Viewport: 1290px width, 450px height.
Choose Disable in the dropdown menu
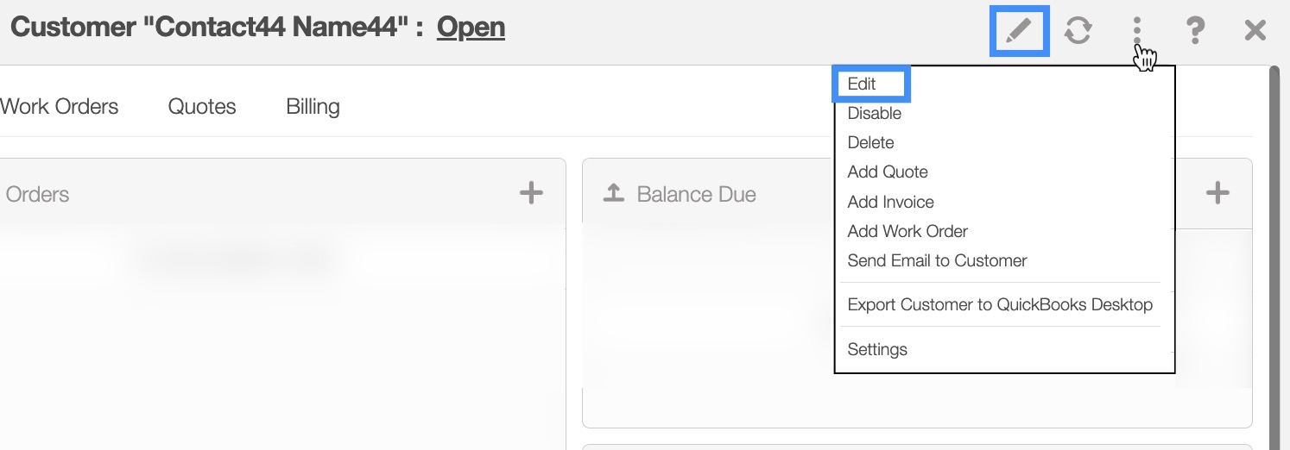[x=874, y=113]
